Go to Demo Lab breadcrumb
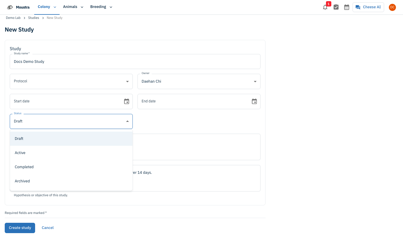This screenshot has height=252, width=403. pyautogui.click(x=13, y=18)
